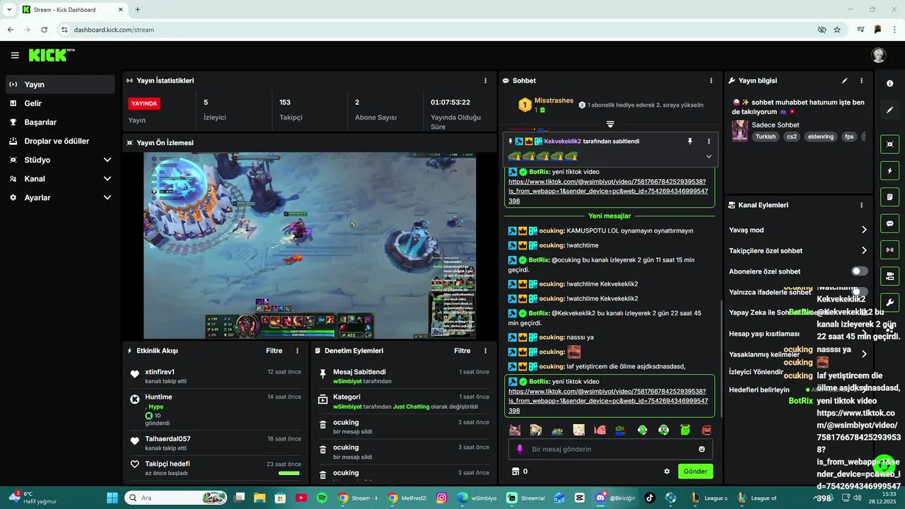Open chat settings gear beside Gönder
The height and width of the screenshot is (509, 905).
(666, 472)
